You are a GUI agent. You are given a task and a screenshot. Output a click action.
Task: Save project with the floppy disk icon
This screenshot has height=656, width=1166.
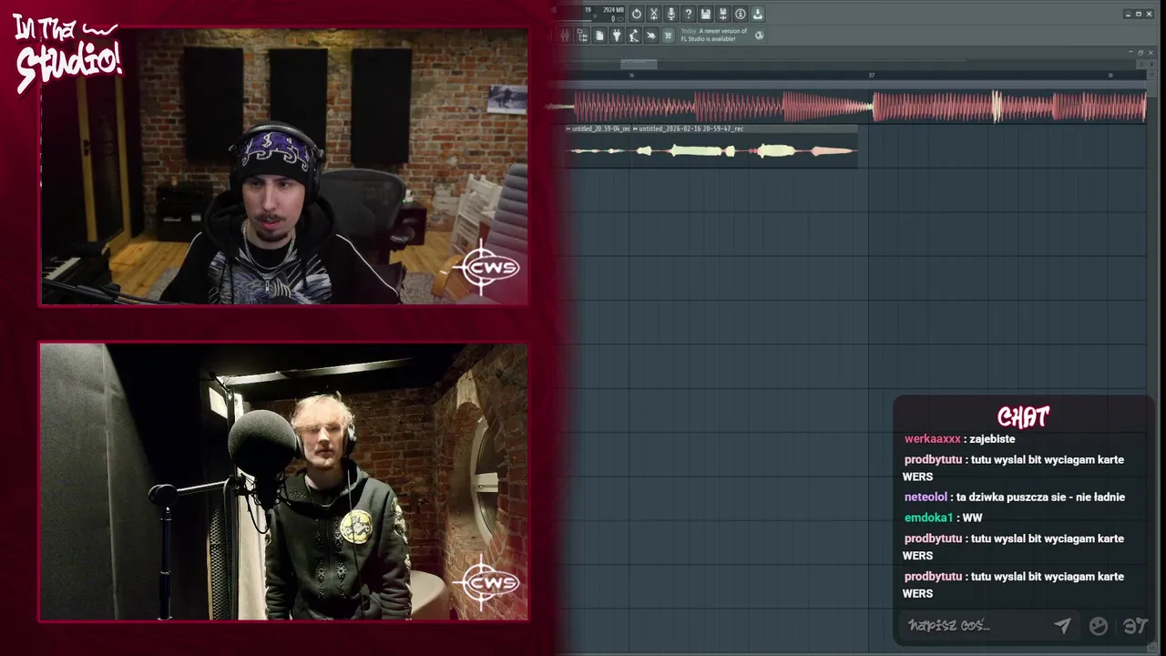click(x=705, y=14)
